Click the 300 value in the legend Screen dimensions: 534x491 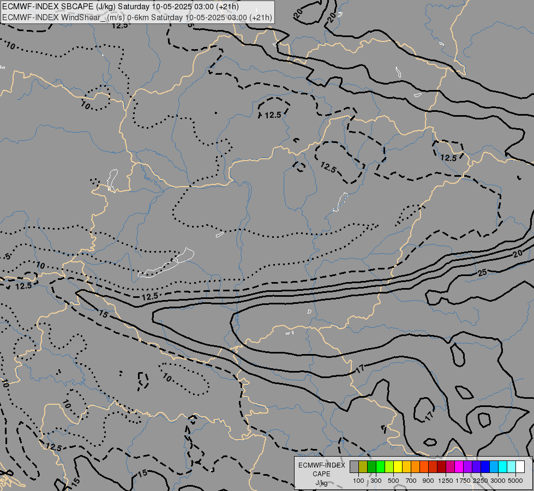[x=376, y=481]
